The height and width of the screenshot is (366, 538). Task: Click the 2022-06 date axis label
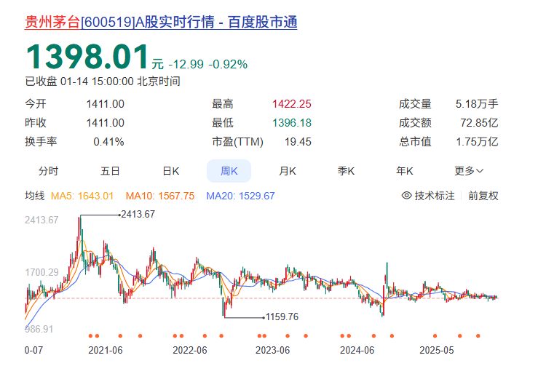point(190,350)
